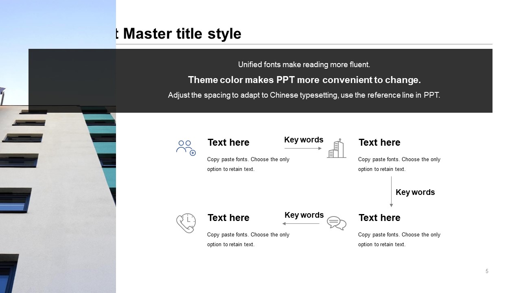Viewport: 521px width, 293px height.
Task: Select the office building icon
Action: (x=336, y=148)
